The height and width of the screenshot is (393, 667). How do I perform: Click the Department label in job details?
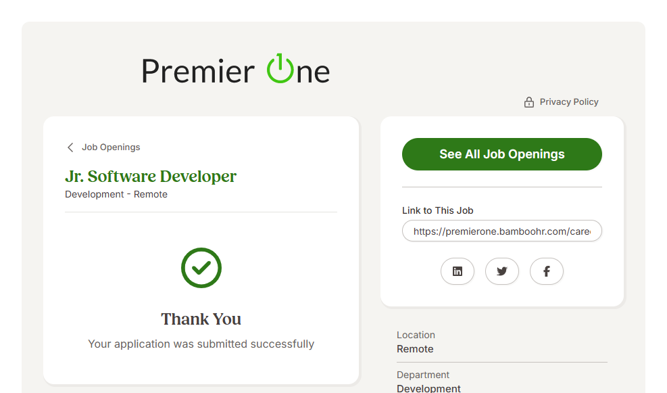tap(423, 375)
